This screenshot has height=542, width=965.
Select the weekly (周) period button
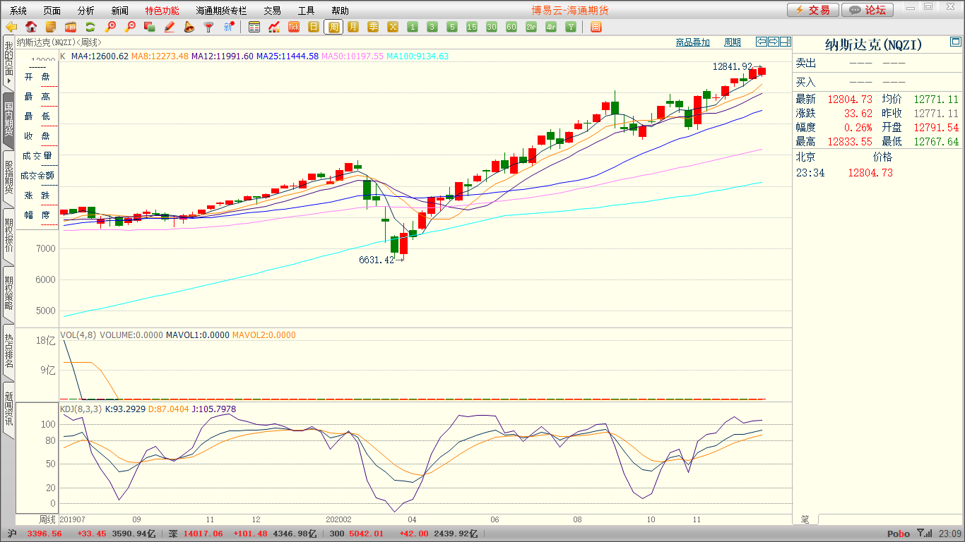pyautogui.click(x=333, y=27)
